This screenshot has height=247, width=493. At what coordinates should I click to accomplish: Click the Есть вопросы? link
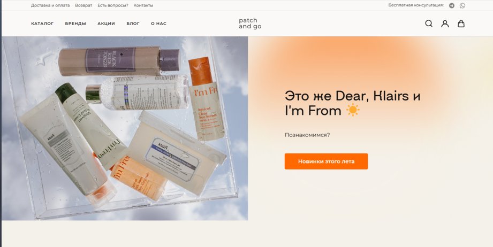pyautogui.click(x=113, y=5)
